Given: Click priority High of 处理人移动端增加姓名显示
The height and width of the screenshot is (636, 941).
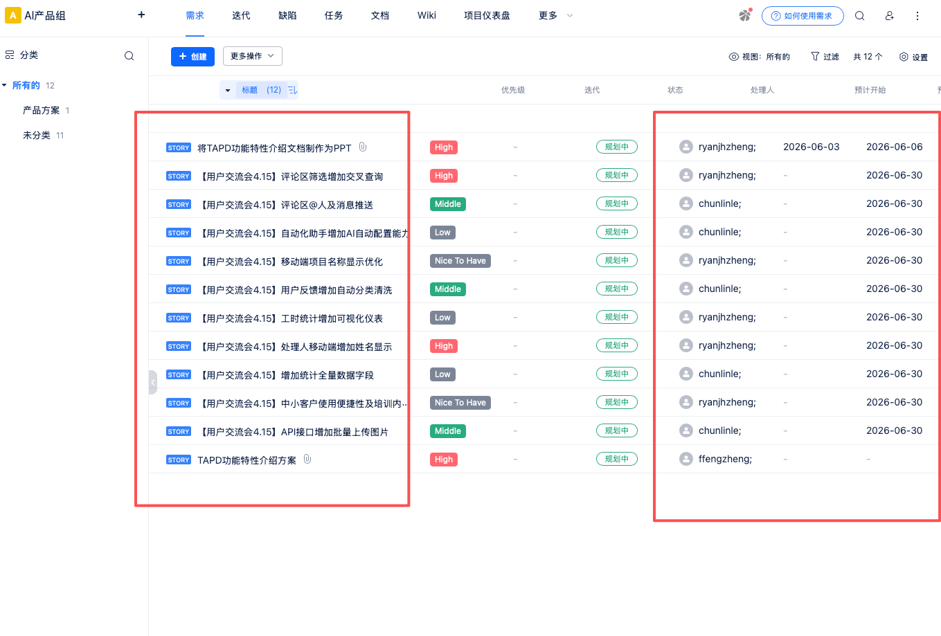Looking at the screenshot, I should [x=444, y=346].
